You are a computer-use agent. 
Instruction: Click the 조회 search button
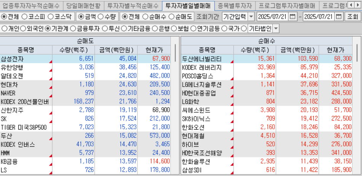352,17
